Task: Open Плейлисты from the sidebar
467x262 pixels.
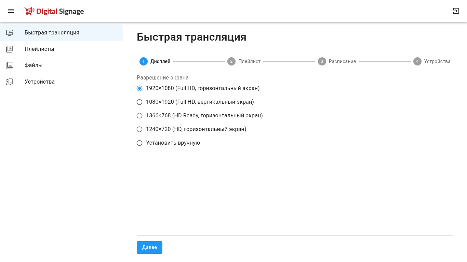Action: 39,49
